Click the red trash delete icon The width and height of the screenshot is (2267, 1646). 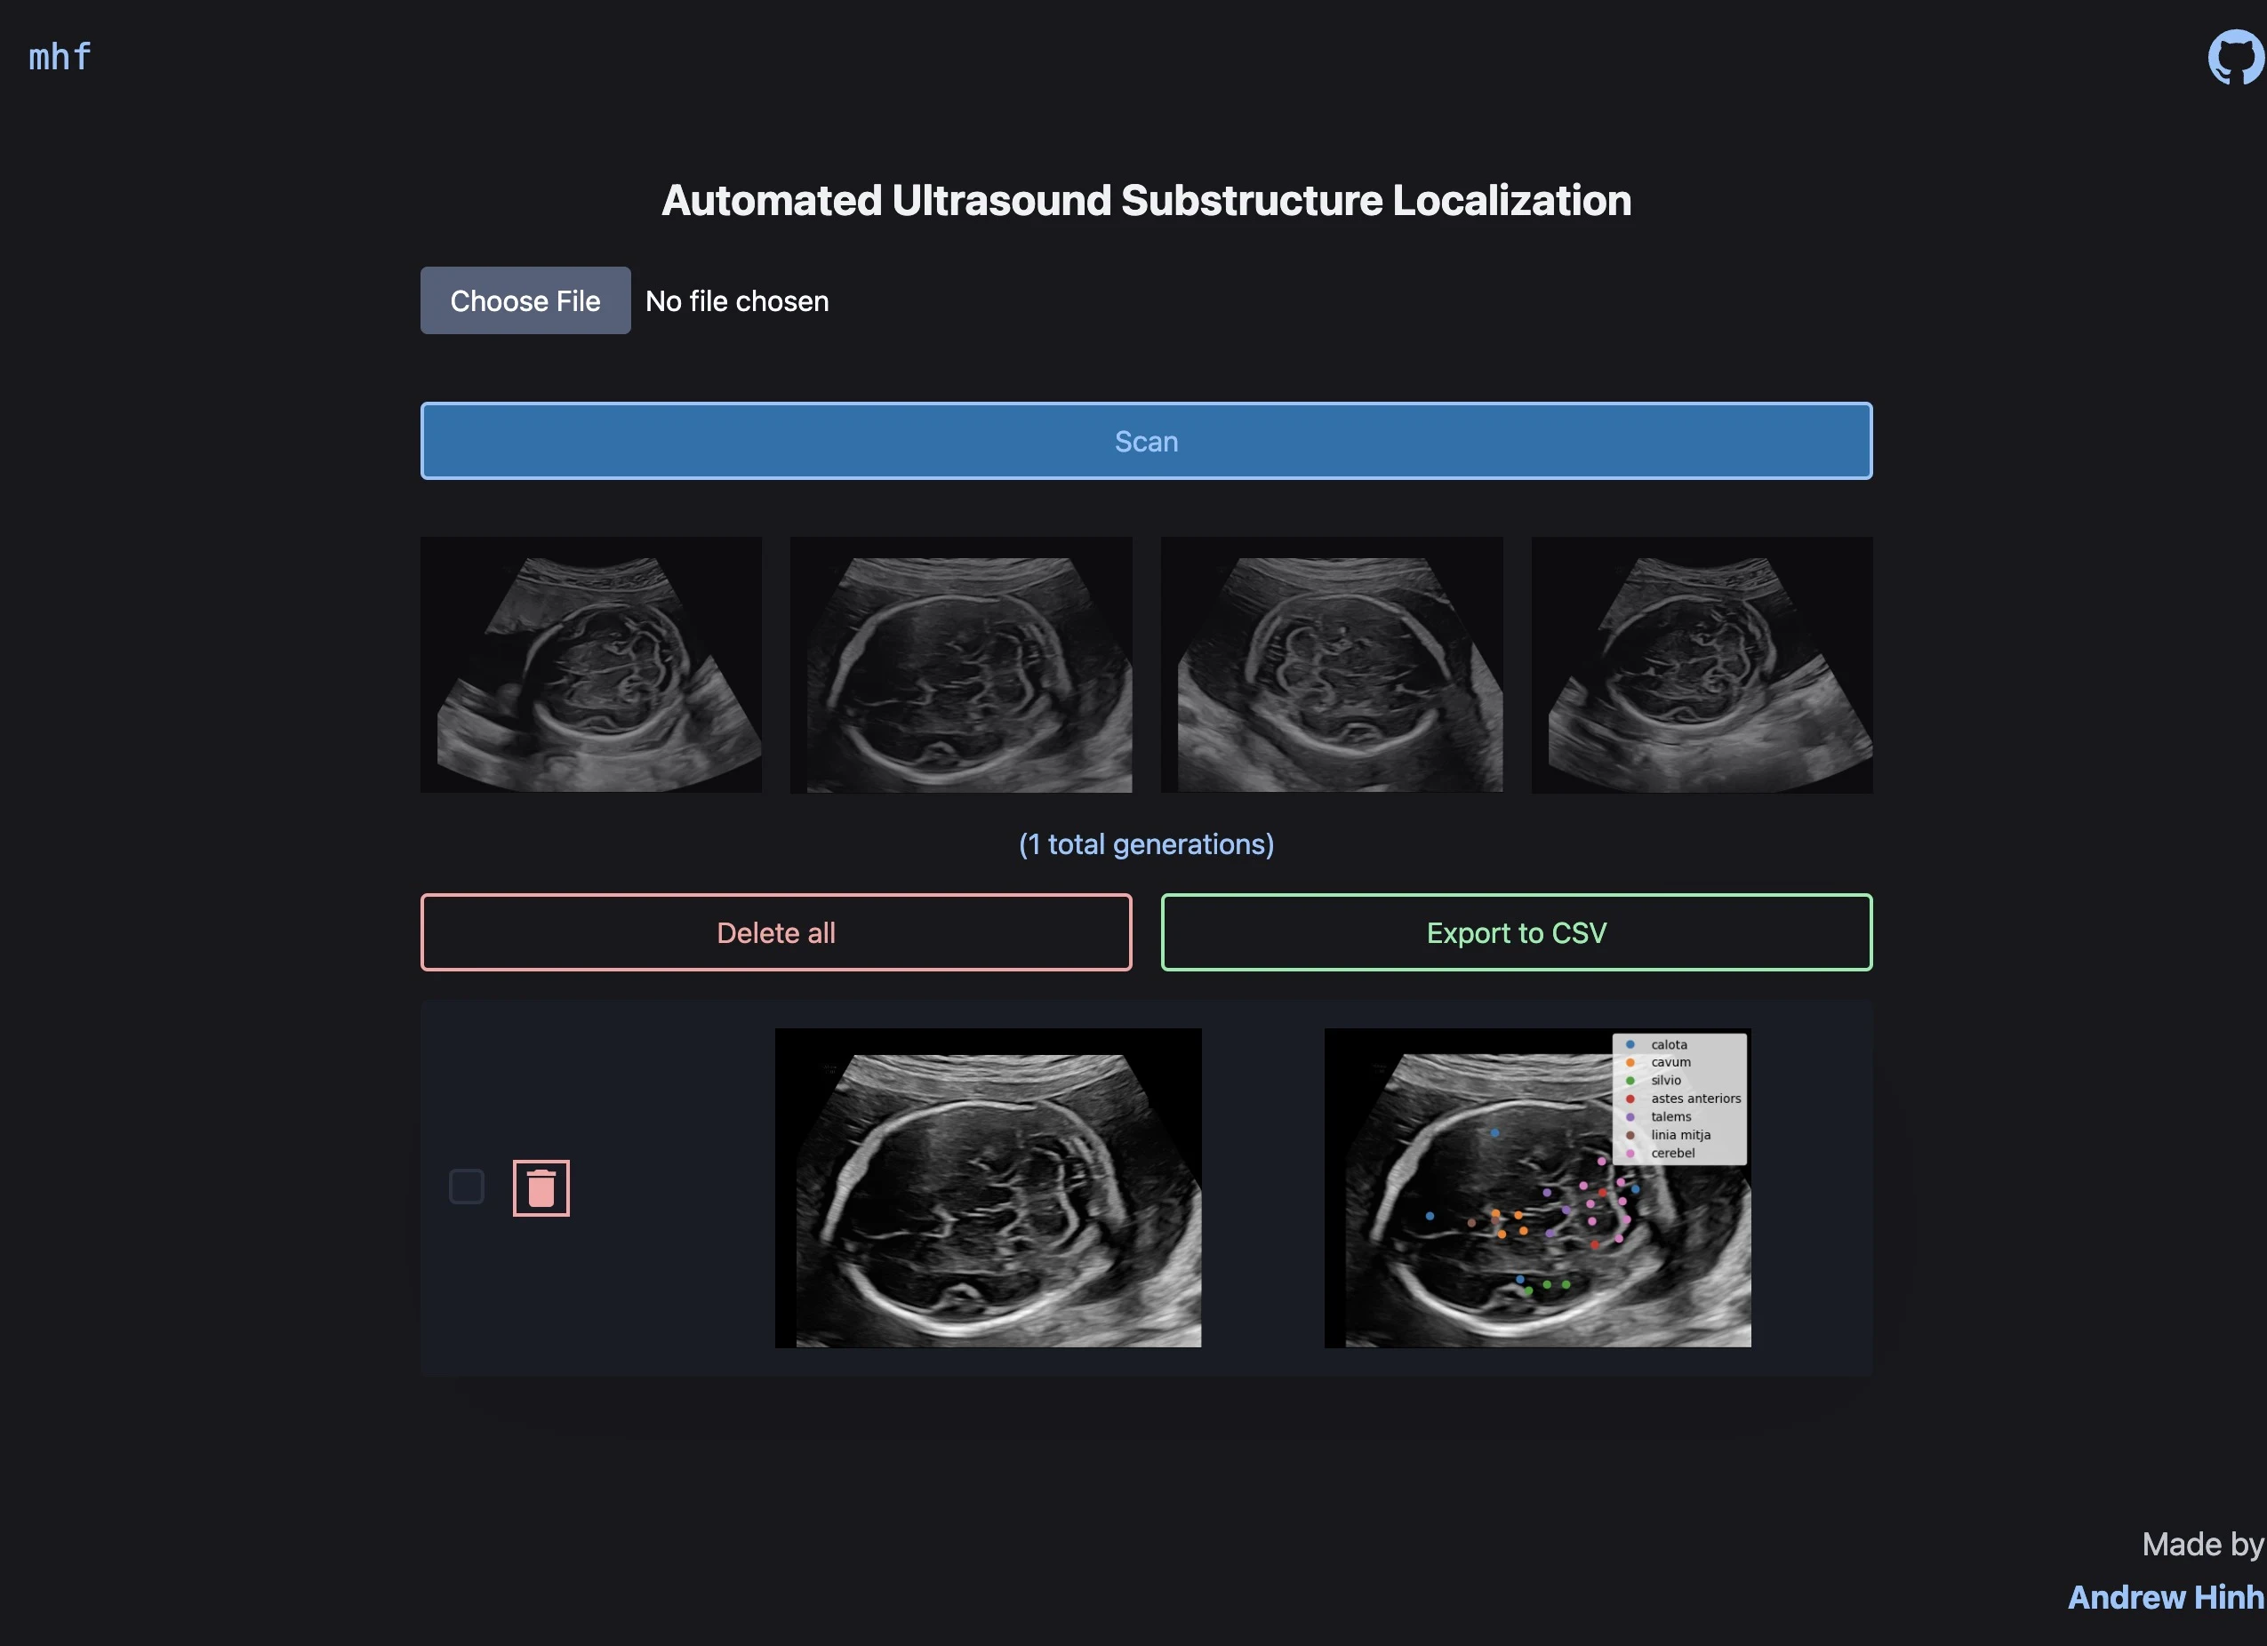pos(541,1187)
